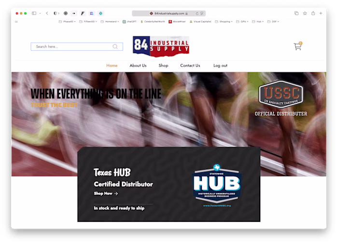Select the Home navigation item
The image size is (338, 244).
coord(112,66)
